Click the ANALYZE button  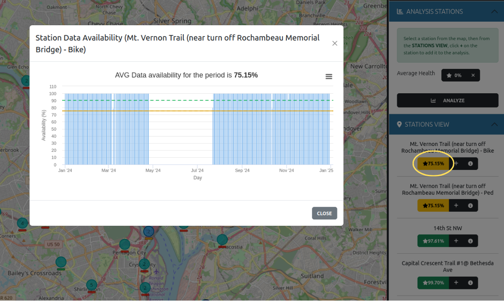[447, 100]
